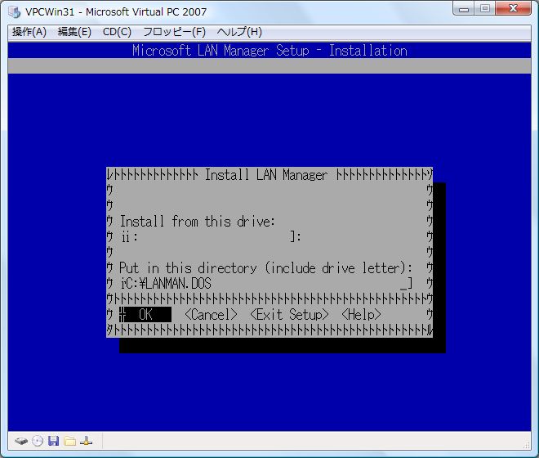Open the CD(C) menu
The width and height of the screenshot is (539, 458).
pos(117,32)
